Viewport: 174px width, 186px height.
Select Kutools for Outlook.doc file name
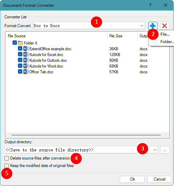pyautogui.click(x=48, y=60)
